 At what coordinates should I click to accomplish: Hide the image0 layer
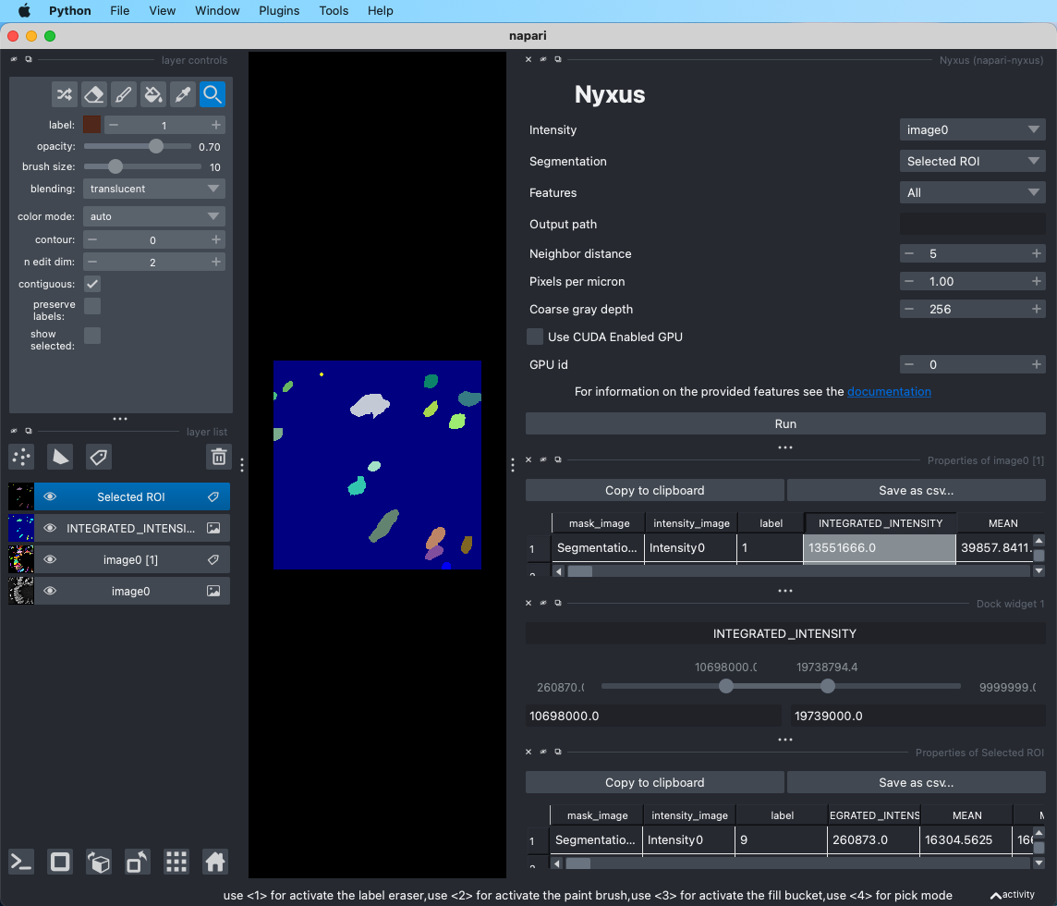(x=50, y=591)
